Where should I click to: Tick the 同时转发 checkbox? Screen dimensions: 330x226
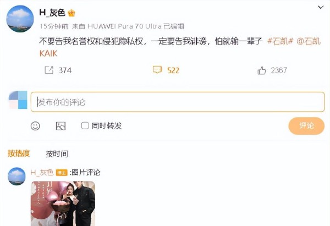pos(85,125)
